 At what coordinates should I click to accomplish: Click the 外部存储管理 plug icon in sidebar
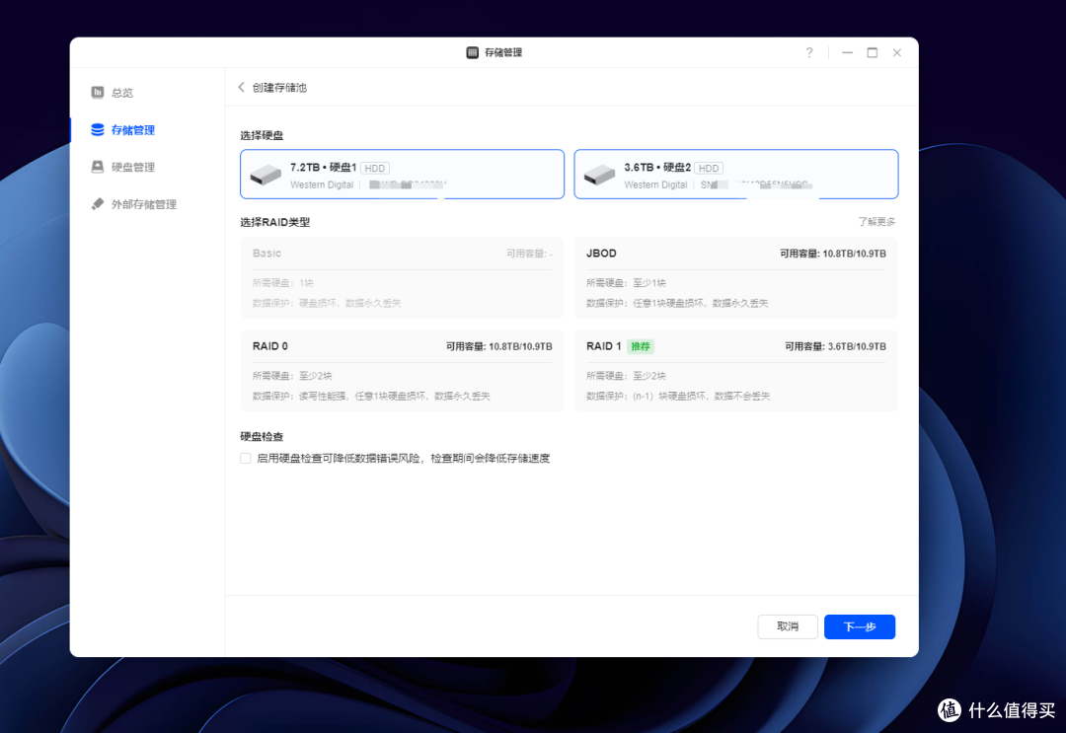(97, 204)
